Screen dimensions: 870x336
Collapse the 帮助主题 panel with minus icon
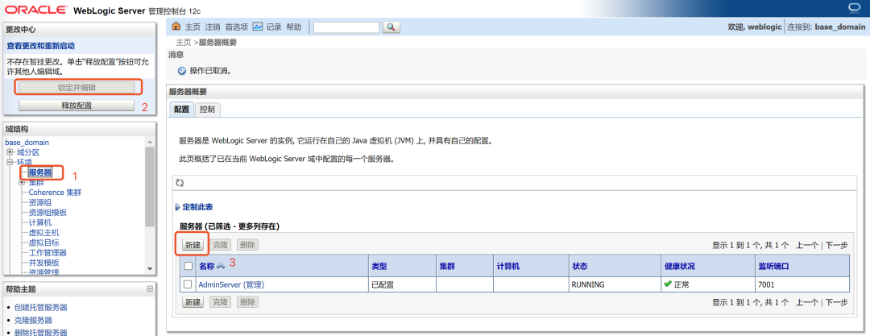149,289
